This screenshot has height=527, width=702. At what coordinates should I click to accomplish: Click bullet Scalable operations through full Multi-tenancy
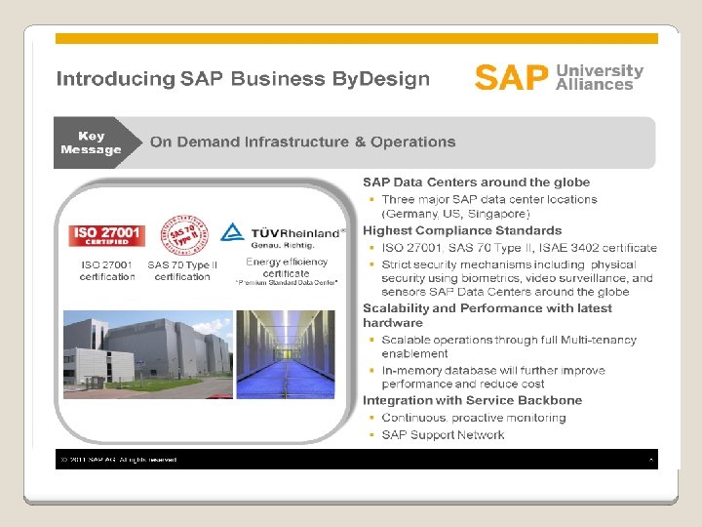tap(509, 346)
